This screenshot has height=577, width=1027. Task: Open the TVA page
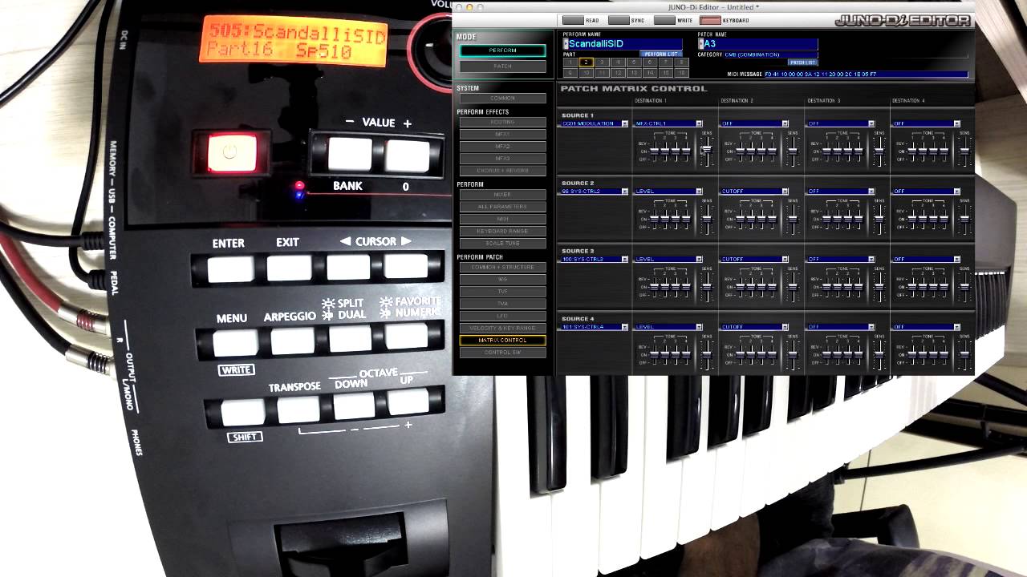coord(502,304)
